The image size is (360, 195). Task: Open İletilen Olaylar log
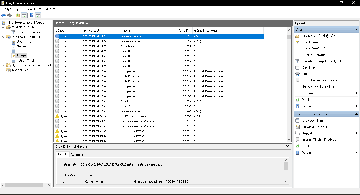(27, 61)
